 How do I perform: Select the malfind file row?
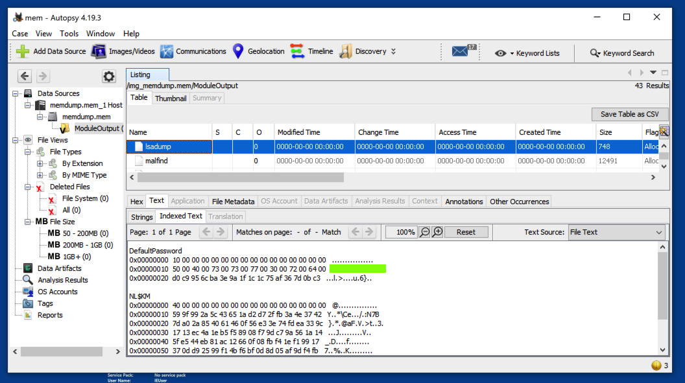tap(392, 161)
